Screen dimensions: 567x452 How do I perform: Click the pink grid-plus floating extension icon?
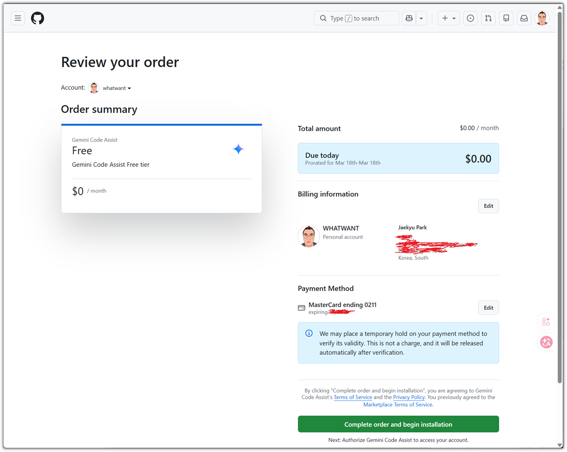[x=546, y=321]
